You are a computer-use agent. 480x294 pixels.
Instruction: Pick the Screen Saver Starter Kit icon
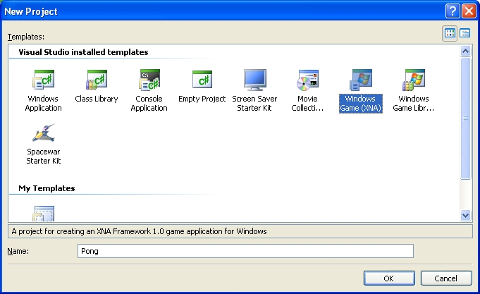(x=254, y=80)
